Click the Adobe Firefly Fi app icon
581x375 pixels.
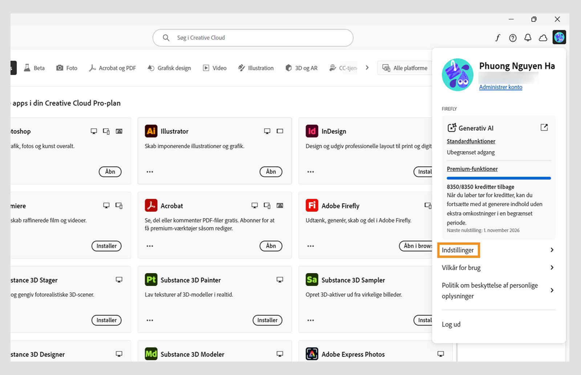tap(312, 205)
